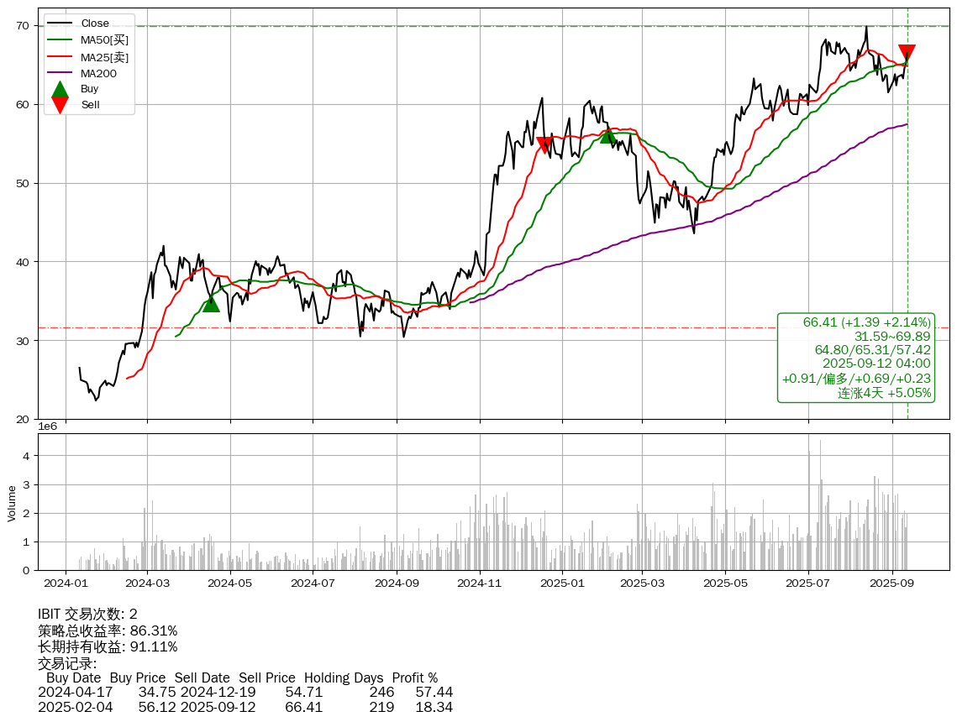957x722 pixels.
Task: Click the 2025-07 x-axis date label
Action: 808,583
